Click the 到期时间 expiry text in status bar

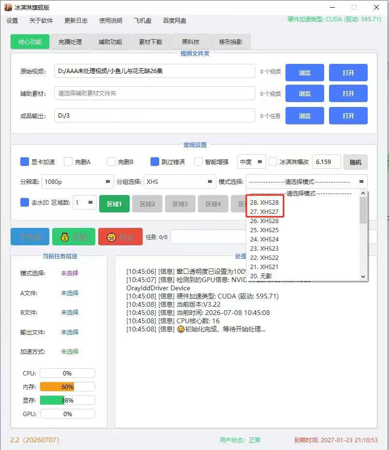point(336,440)
